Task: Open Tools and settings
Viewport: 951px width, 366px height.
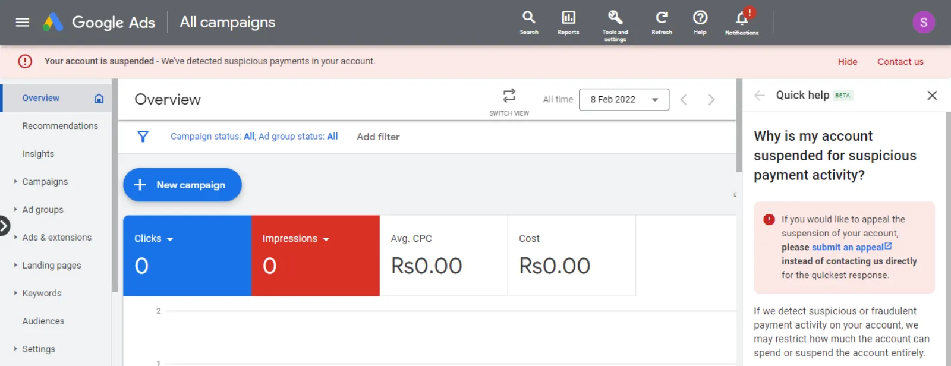Action: click(615, 26)
